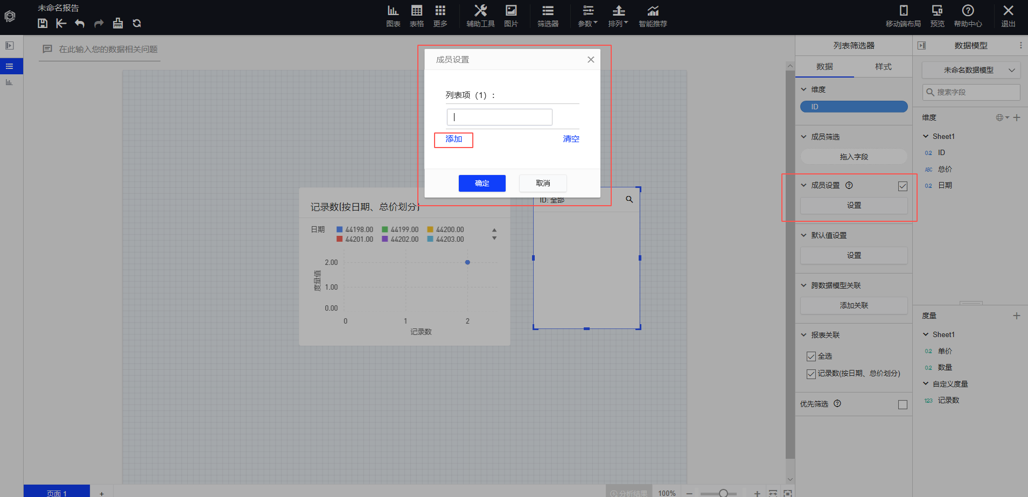Open the 辅助工具 auxiliary tools
Screen dimensions: 1028x497
480,16
